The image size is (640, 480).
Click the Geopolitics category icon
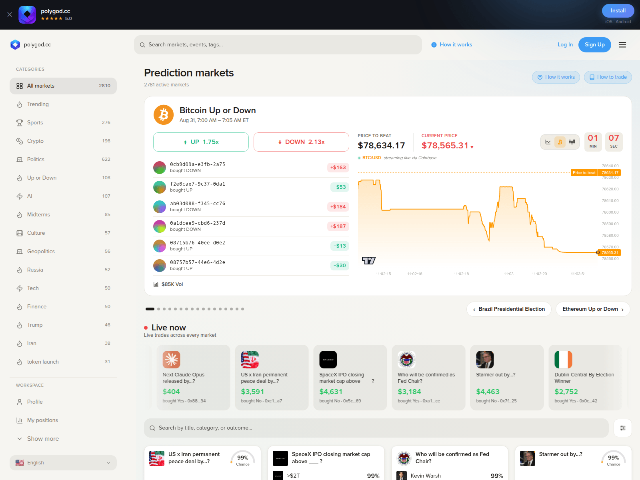point(20,252)
